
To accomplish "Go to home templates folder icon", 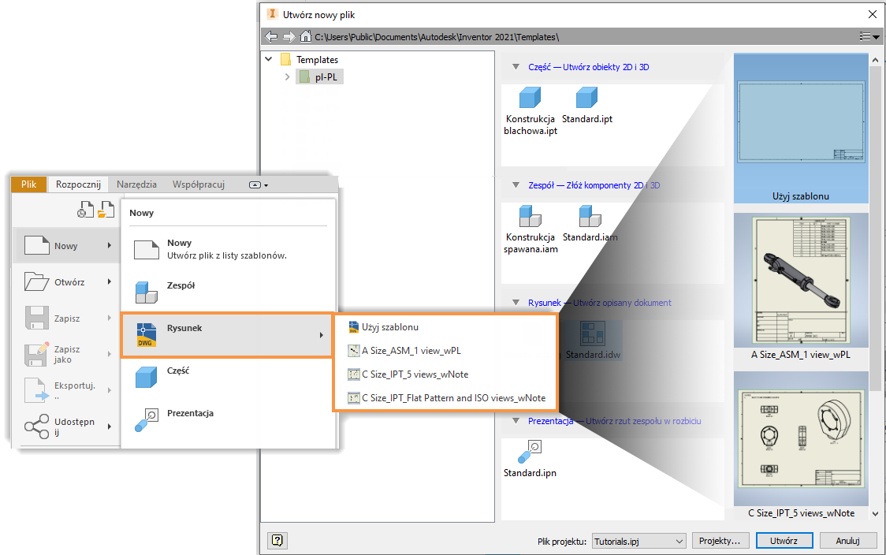I will coord(306,37).
